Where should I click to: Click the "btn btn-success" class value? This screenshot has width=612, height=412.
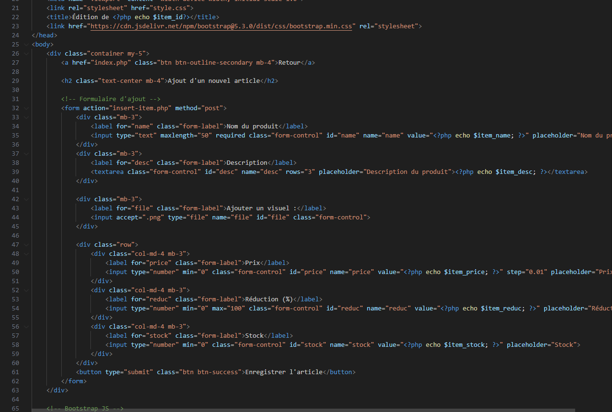pos(210,372)
